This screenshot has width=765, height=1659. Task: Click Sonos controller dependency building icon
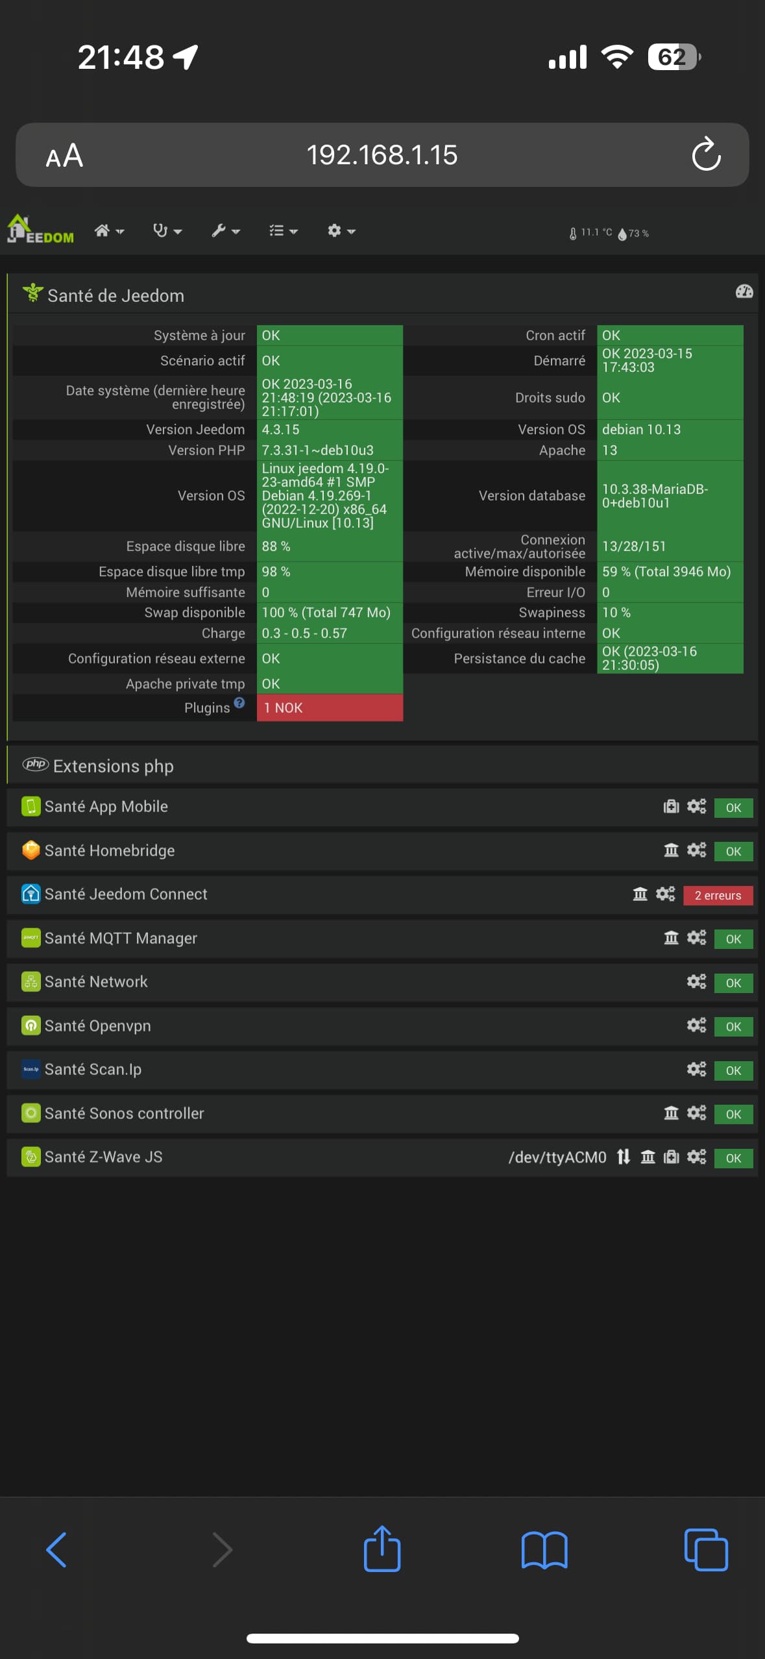point(671,1113)
